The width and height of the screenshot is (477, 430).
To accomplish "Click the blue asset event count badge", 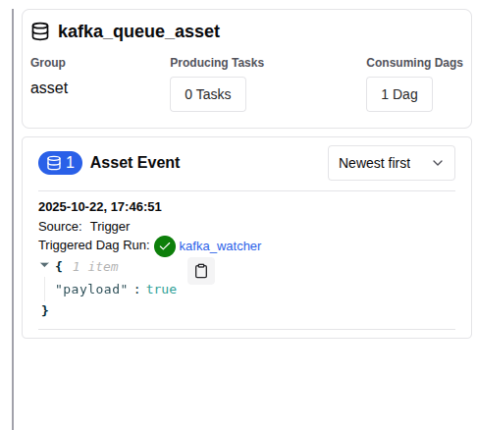I will coord(60,163).
